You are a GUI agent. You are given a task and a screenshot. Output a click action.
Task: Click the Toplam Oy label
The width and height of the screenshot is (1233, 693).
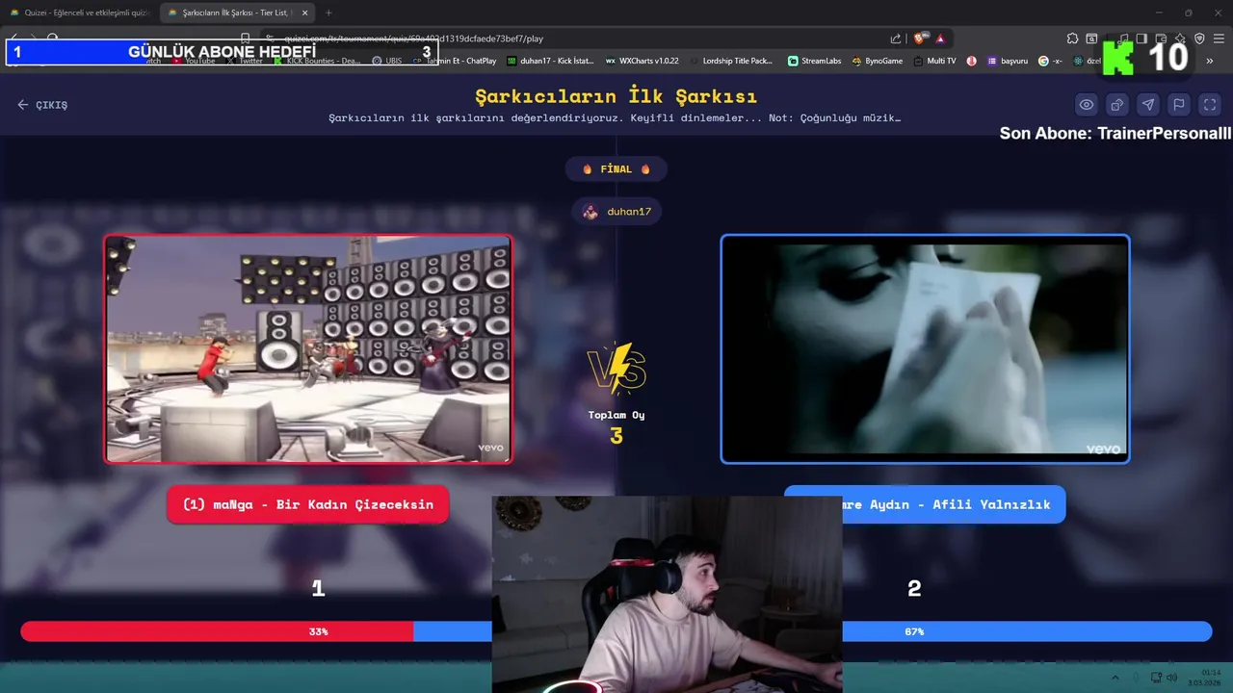tap(616, 415)
